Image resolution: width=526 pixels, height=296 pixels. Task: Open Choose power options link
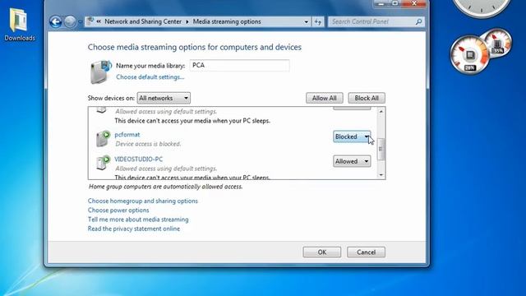[118, 210]
